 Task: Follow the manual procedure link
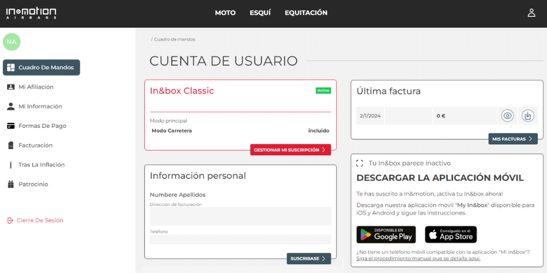(x=418, y=258)
